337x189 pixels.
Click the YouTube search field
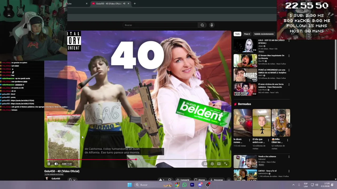[160, 25]
